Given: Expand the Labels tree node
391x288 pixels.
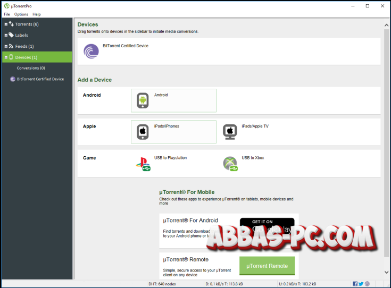Looking at the screenshot, I should coord(6,36).
